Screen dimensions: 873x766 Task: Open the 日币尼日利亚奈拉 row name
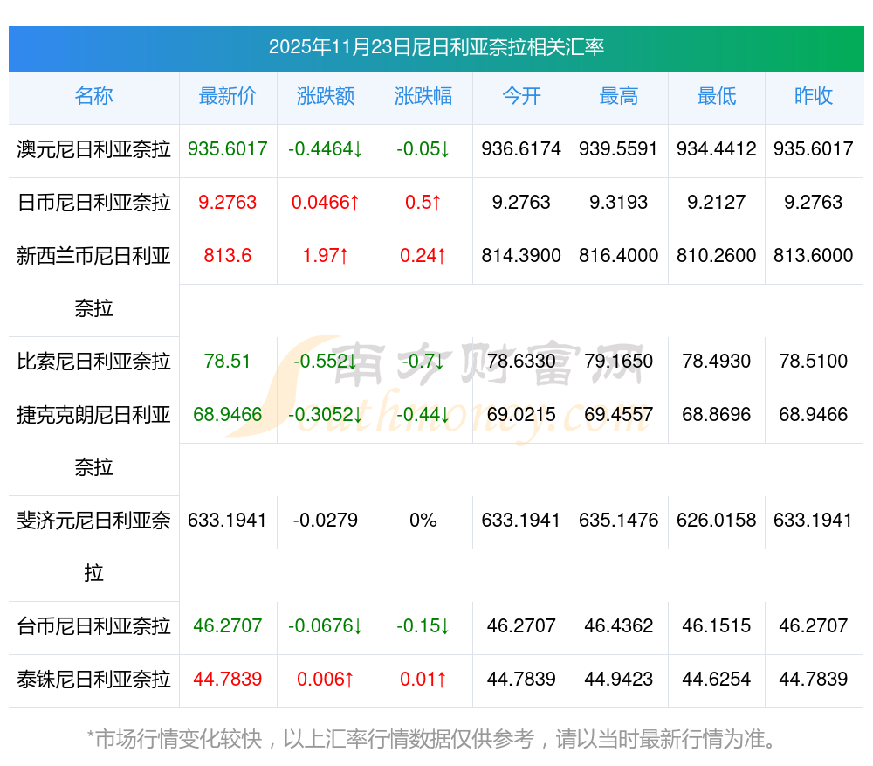(93, 203)
